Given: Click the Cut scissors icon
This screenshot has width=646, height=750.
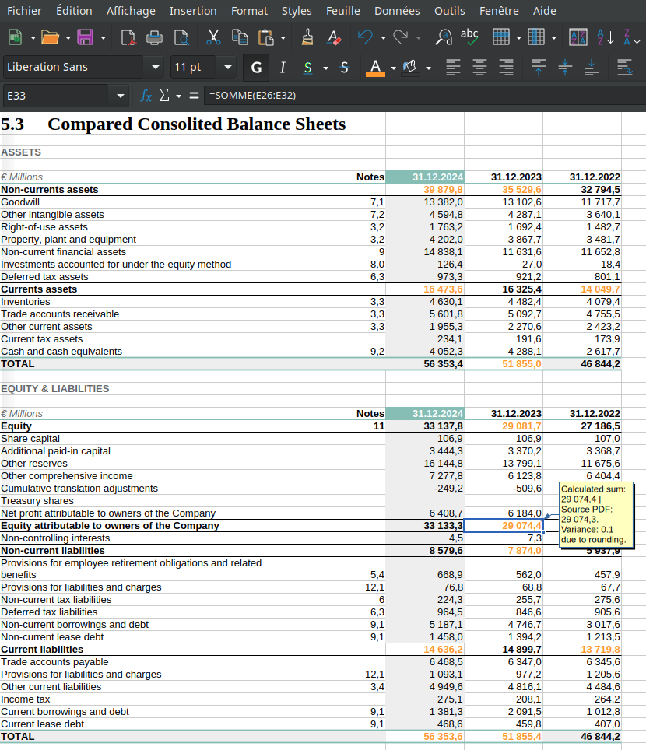Looking at the screenshot, I should pyautogui.click(x=214, y=37).
